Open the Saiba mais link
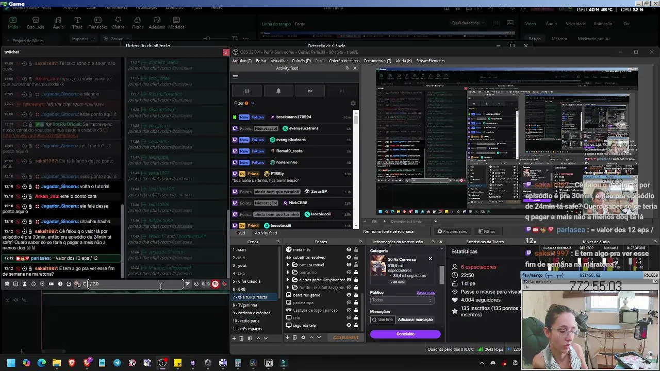660x371 pixels. 425,293
